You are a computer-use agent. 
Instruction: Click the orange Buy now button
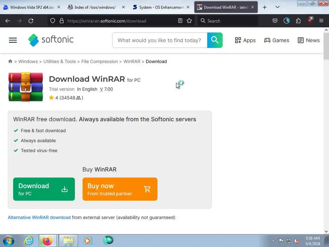pos(120,189)
